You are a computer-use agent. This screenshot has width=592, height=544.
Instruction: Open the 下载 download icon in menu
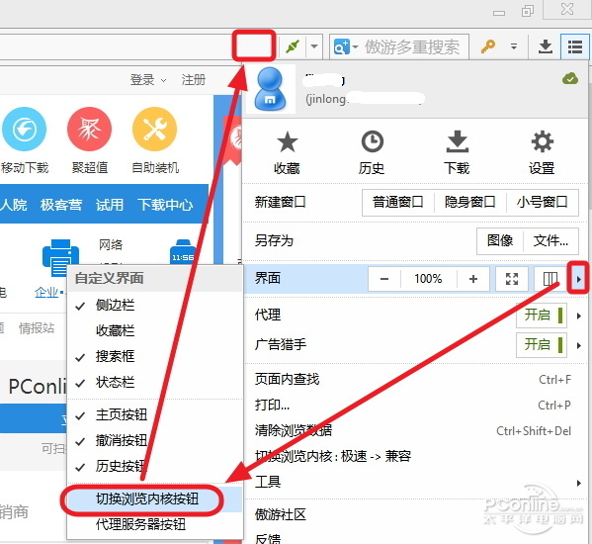[458, 141]
